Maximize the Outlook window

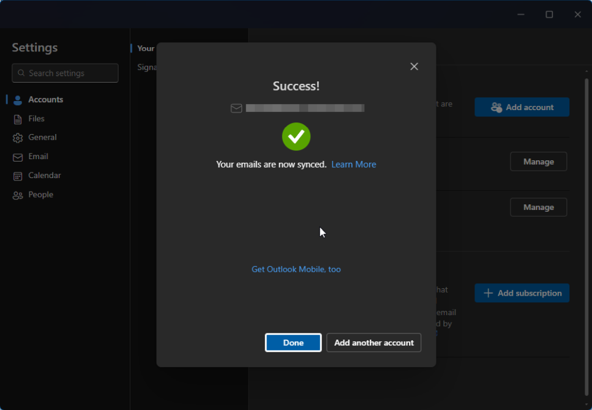click(549, 14)
